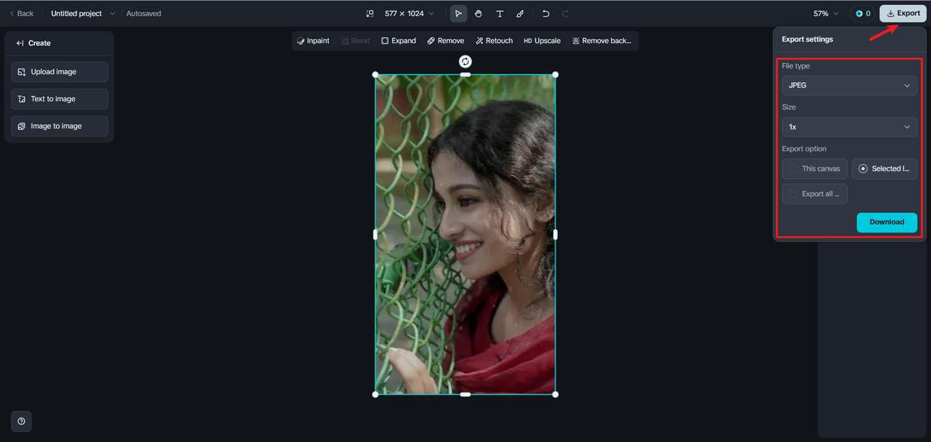931x442 pixels.
Task: Undo the last action
Action: [546, 13]
